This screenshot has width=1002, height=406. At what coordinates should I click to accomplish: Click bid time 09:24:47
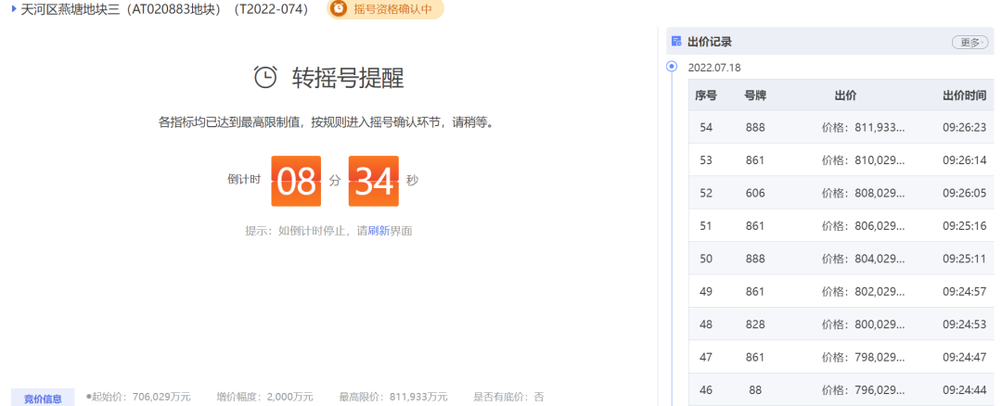(964, 357)
